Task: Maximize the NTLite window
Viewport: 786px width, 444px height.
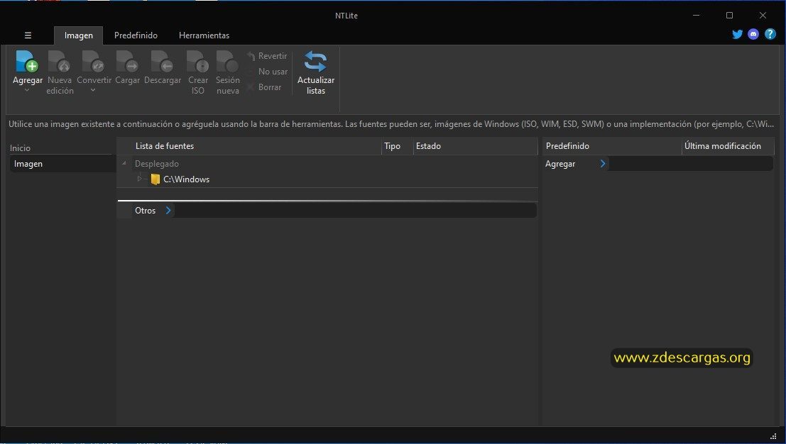Action: click(x=729, y=16)
